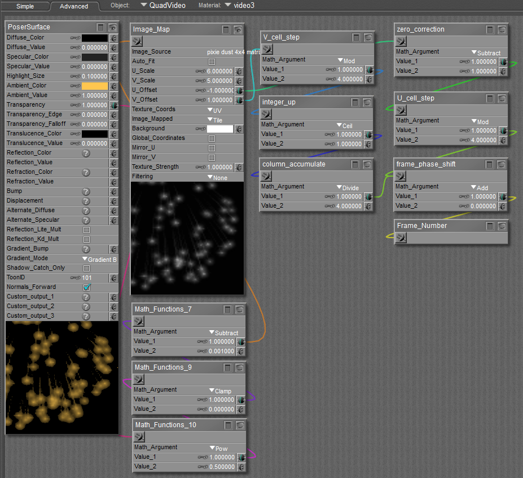Click the Math_Functions_7 output plug icon
523x478 pixels.
(138, 321)
